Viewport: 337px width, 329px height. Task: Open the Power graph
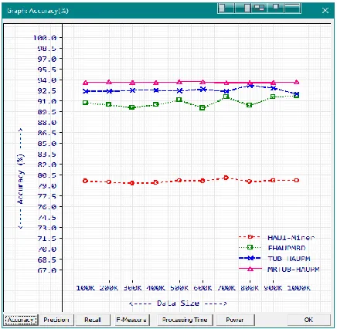pos(235,320)
